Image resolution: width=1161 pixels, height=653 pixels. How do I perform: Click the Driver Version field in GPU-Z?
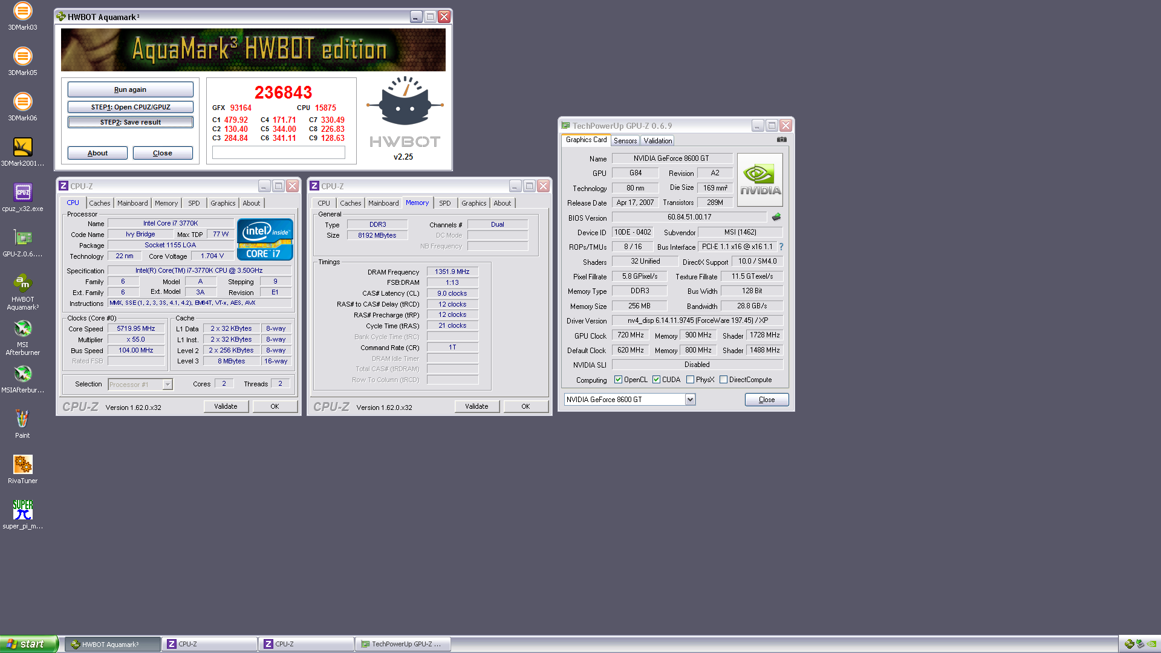coord(697,320)
